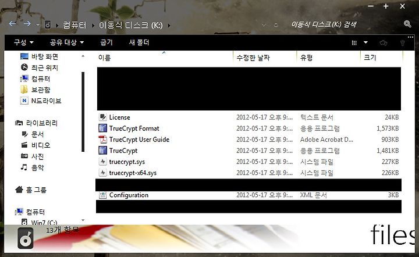The image size is (419, 257).
Task: Open recent locations dropdown next to forward arrow
Action: click(x=37, y=25)
